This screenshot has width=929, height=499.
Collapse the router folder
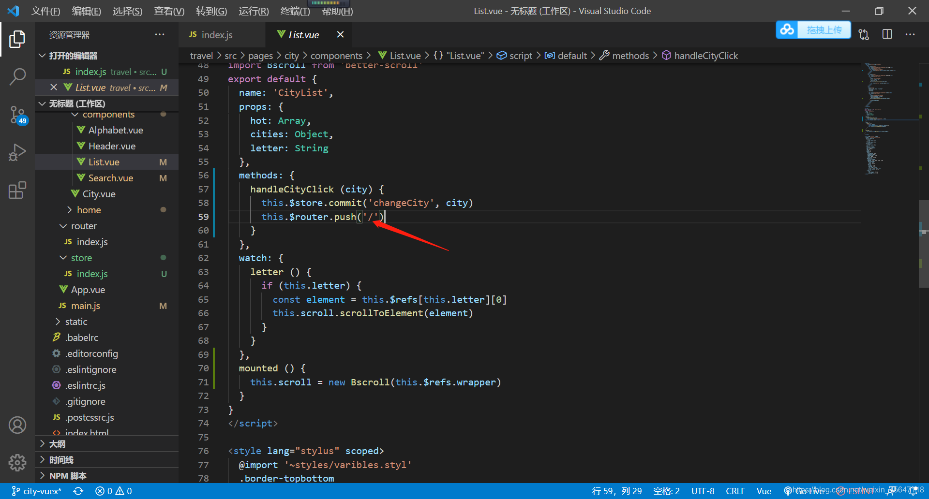(x=106, y=226)
